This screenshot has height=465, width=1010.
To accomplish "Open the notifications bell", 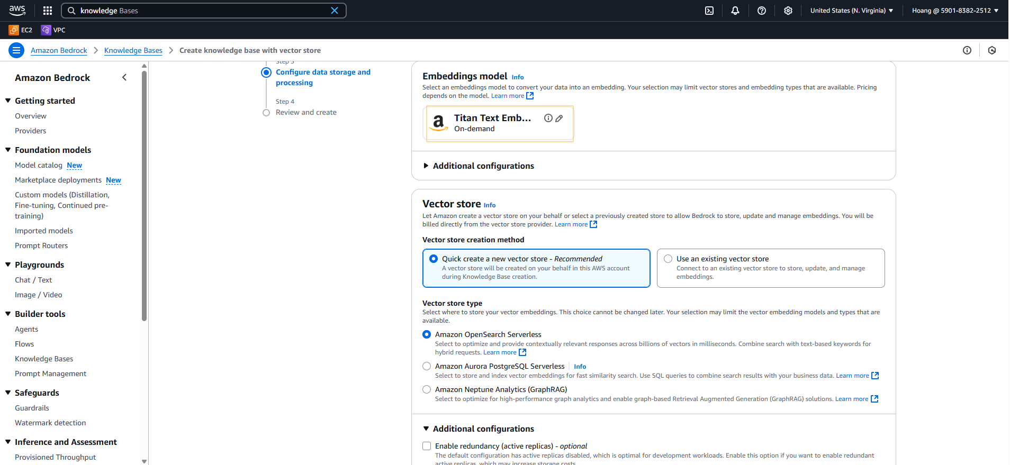I will (735, 11).
